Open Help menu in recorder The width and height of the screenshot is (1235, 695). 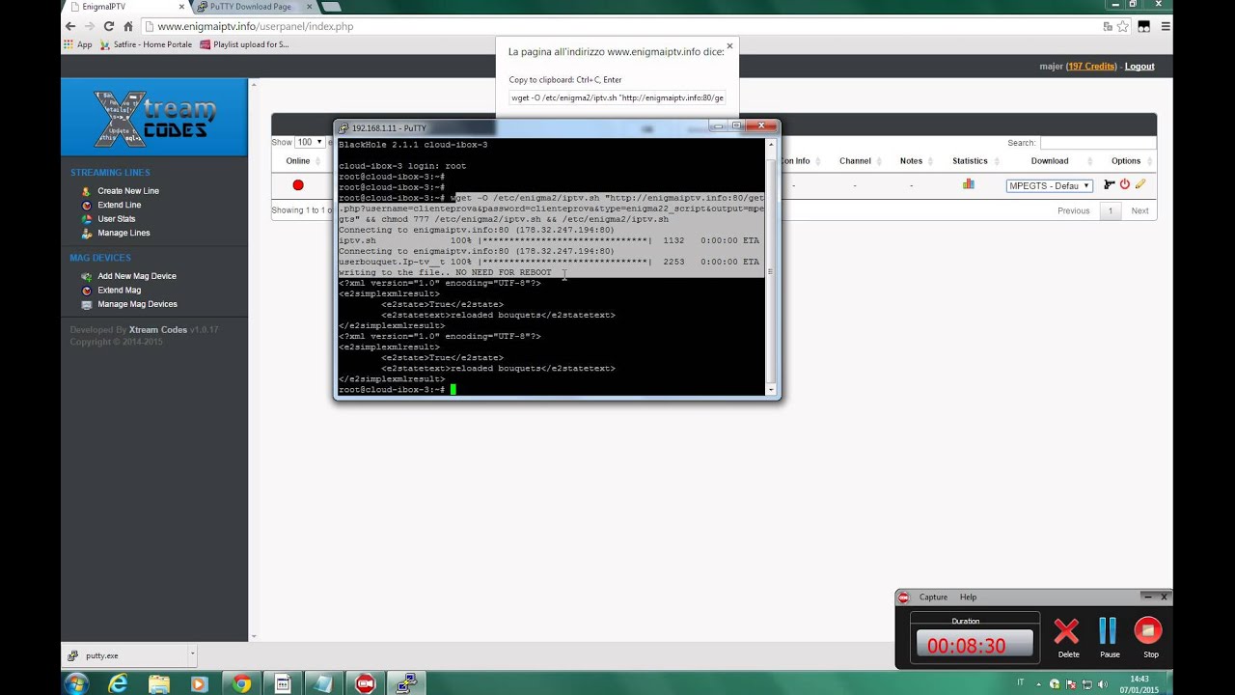click(x=968, y=597)
